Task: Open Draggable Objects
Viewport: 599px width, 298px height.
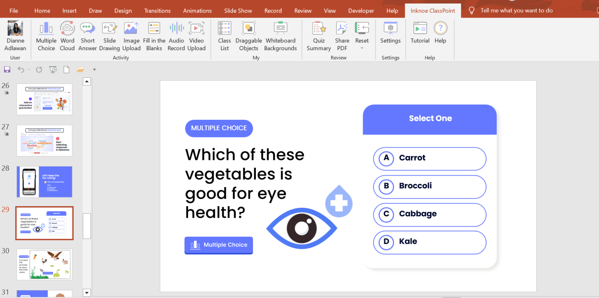Action: (248, 35)
